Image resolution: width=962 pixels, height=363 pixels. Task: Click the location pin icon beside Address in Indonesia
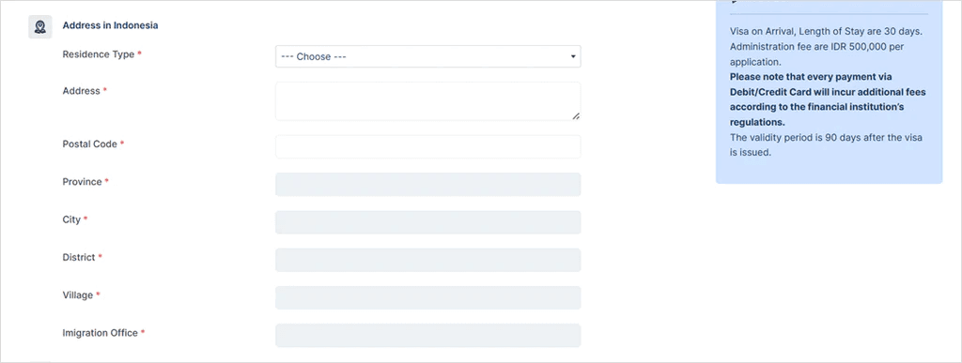coord(39,26)
